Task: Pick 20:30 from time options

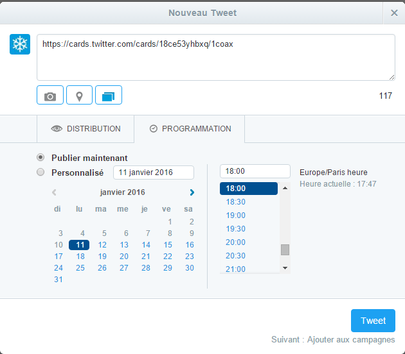Action: coord(236,255)
